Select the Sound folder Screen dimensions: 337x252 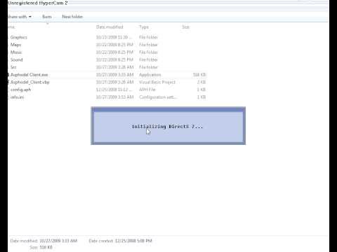[x=17, y=59]
